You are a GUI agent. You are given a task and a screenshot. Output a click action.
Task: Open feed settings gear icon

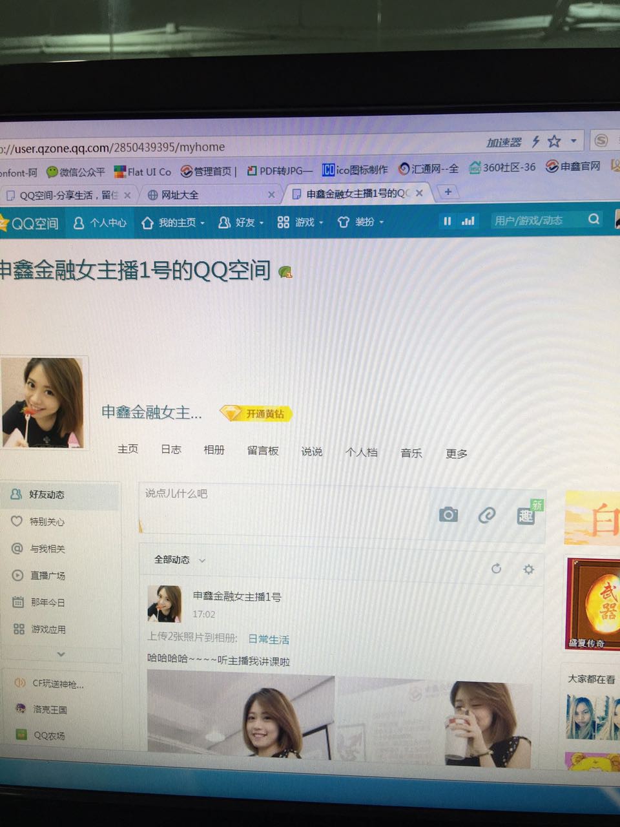528,569
